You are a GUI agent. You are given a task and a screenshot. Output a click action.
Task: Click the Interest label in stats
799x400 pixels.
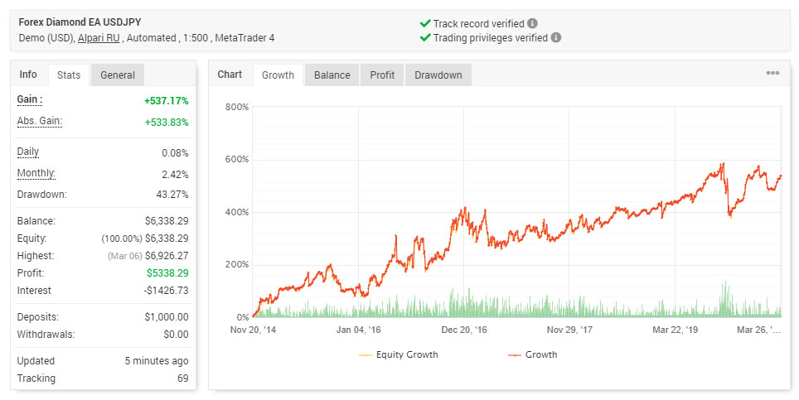click(34, 290)
